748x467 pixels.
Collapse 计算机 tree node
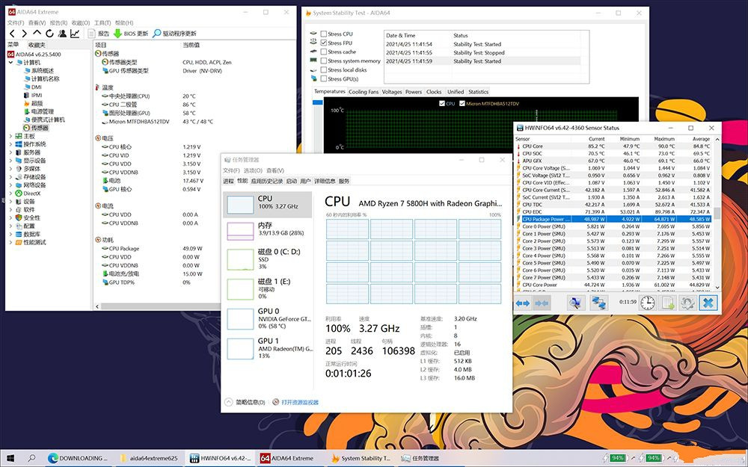[11, 63]
